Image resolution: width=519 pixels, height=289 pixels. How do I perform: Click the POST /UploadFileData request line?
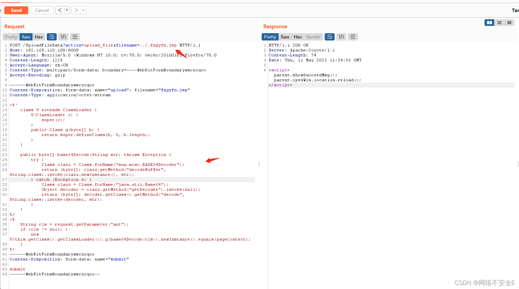coord(105,45)
